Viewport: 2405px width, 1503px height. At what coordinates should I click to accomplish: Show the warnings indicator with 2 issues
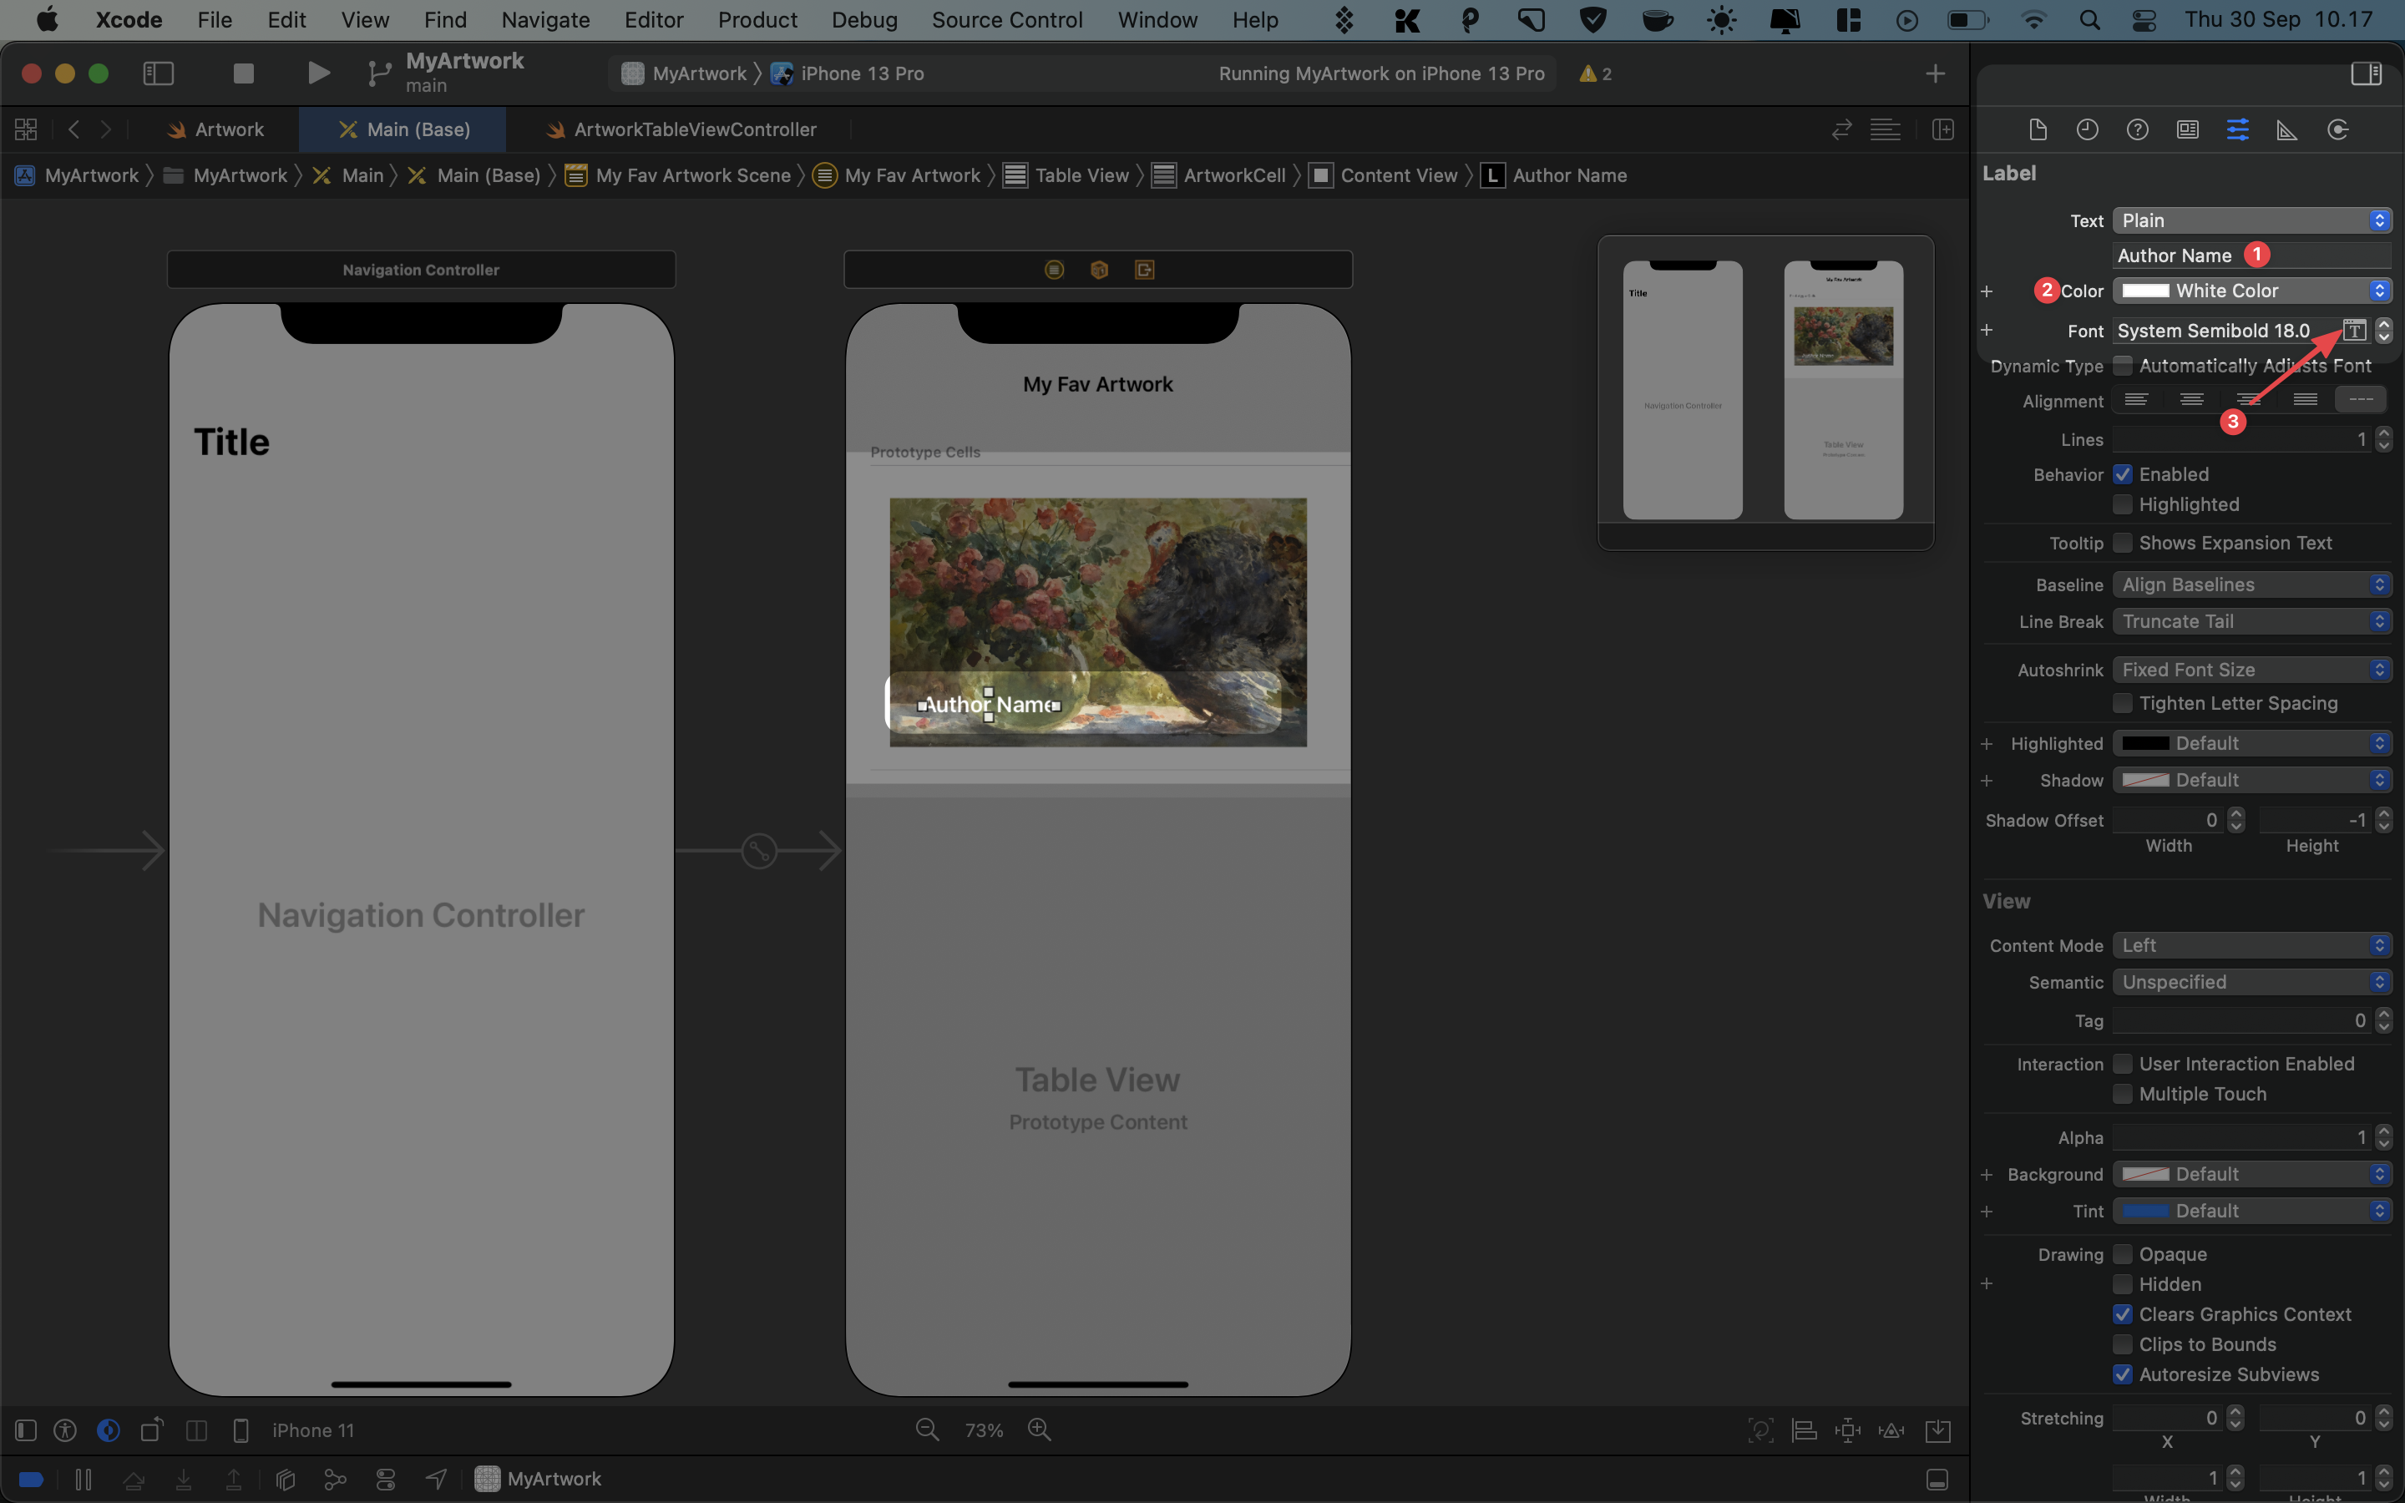(x=1595, y=73)
